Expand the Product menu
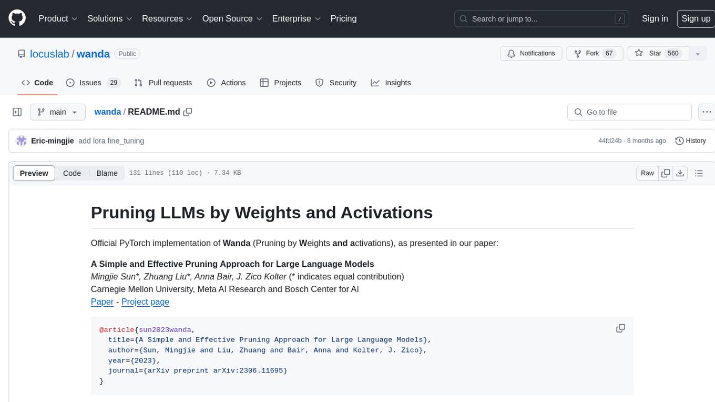The image size is (715, 402). (58, 18)
